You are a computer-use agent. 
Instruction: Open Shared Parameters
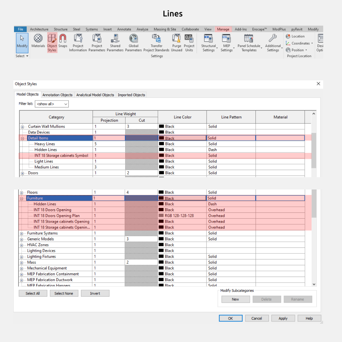pos(115,43)
